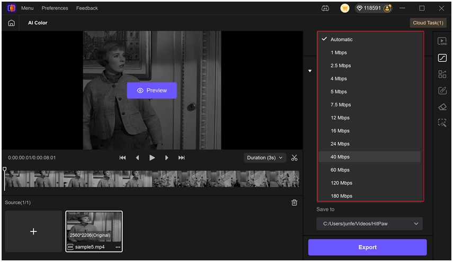Add a new source with plus
The height and width of the screenshot is (262, 453).
(x=33, y=231)
